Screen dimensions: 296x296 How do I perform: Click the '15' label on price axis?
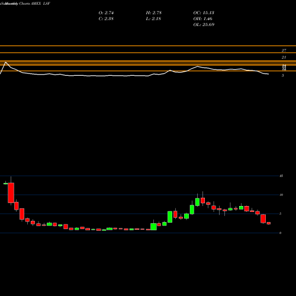(281, 176)
